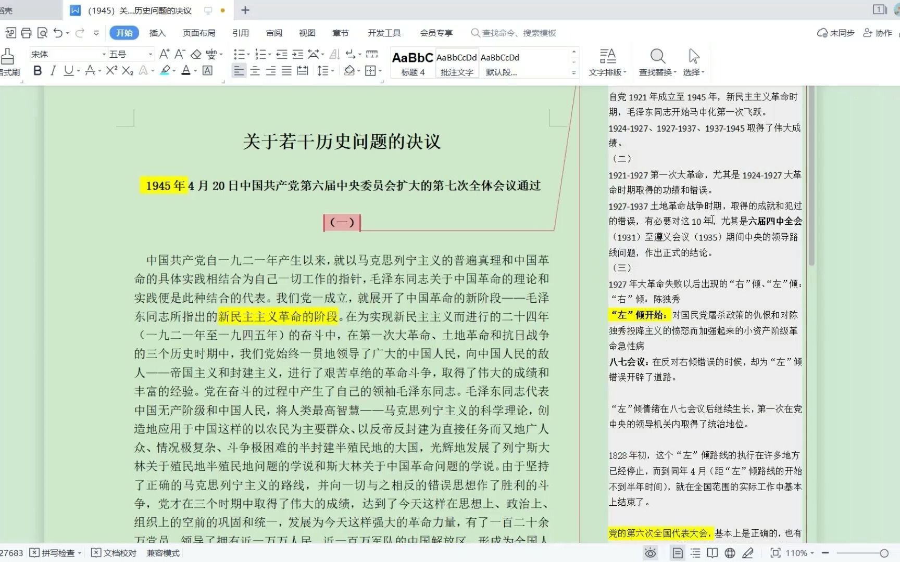
Task: Open the 引用 ribbon tab
Action: coord(240,33)
